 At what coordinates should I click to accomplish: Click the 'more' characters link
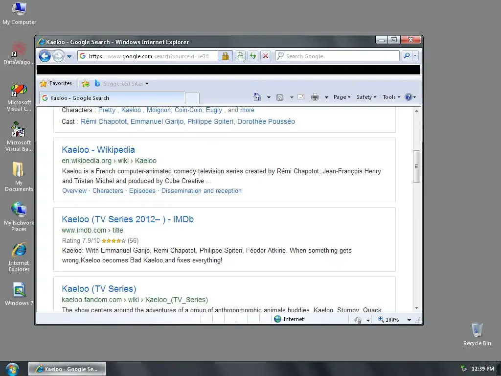[x=247, y=110]
